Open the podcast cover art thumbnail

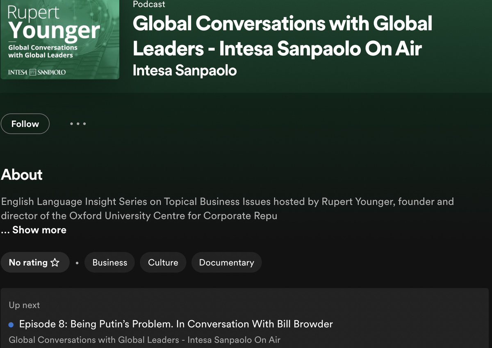tap(59, 39)
